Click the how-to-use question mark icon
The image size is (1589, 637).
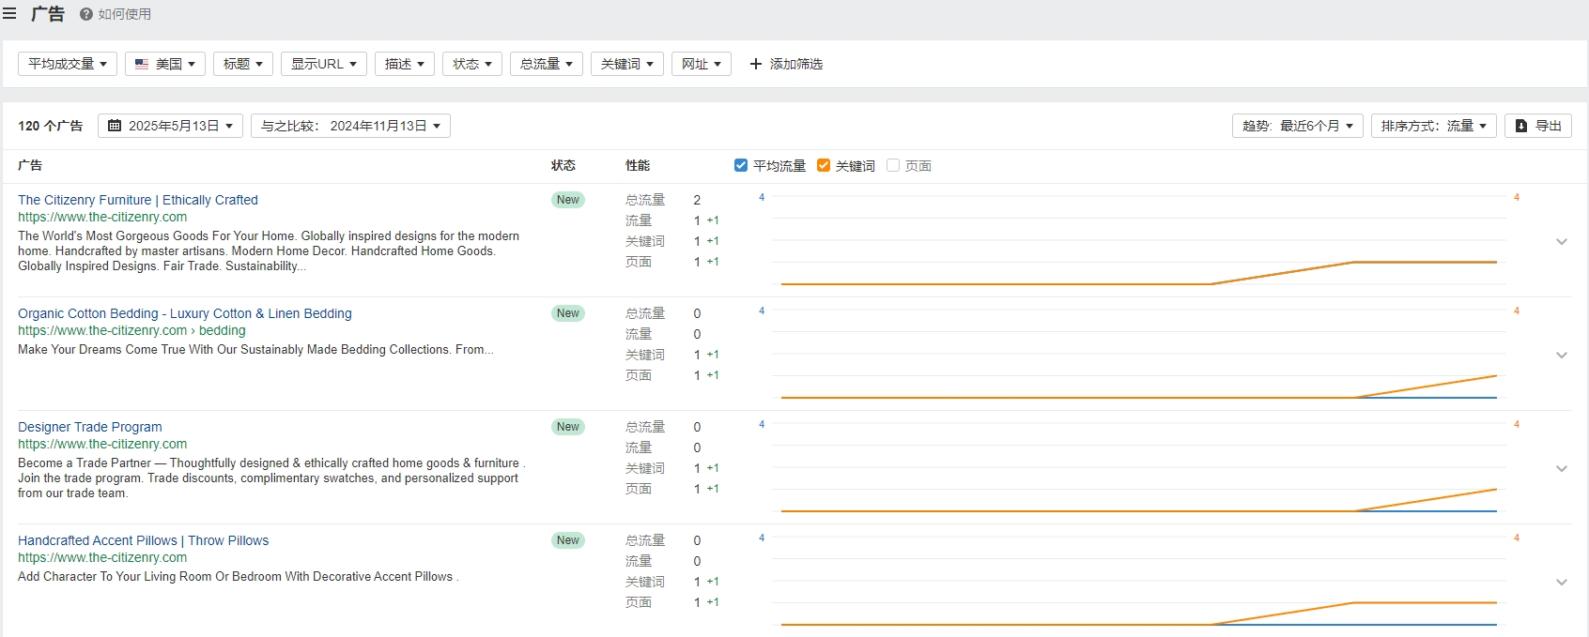pyautogui.click(x=86, y=14)
